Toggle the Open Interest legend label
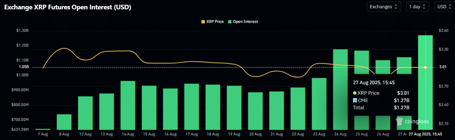Viewport: 455px width, 140px height. pyautogui.click(x=245, y=22)
